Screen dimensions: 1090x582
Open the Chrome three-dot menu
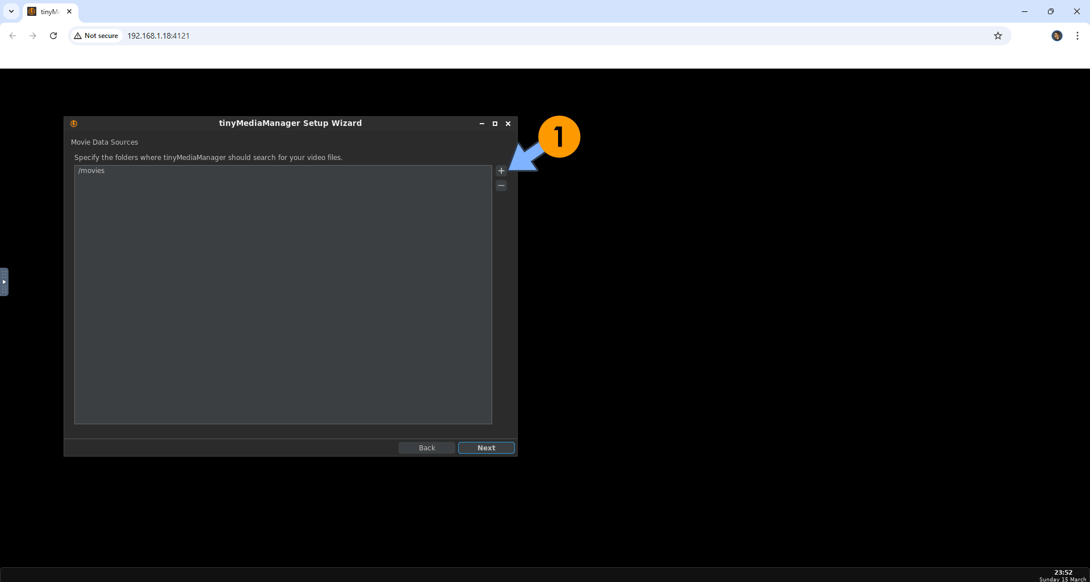coord(1078,36)
